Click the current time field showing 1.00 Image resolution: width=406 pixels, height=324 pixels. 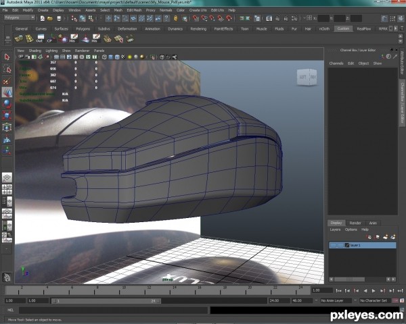(322, 290)
